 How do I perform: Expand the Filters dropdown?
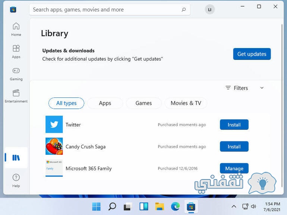click(x=245, y=88)
